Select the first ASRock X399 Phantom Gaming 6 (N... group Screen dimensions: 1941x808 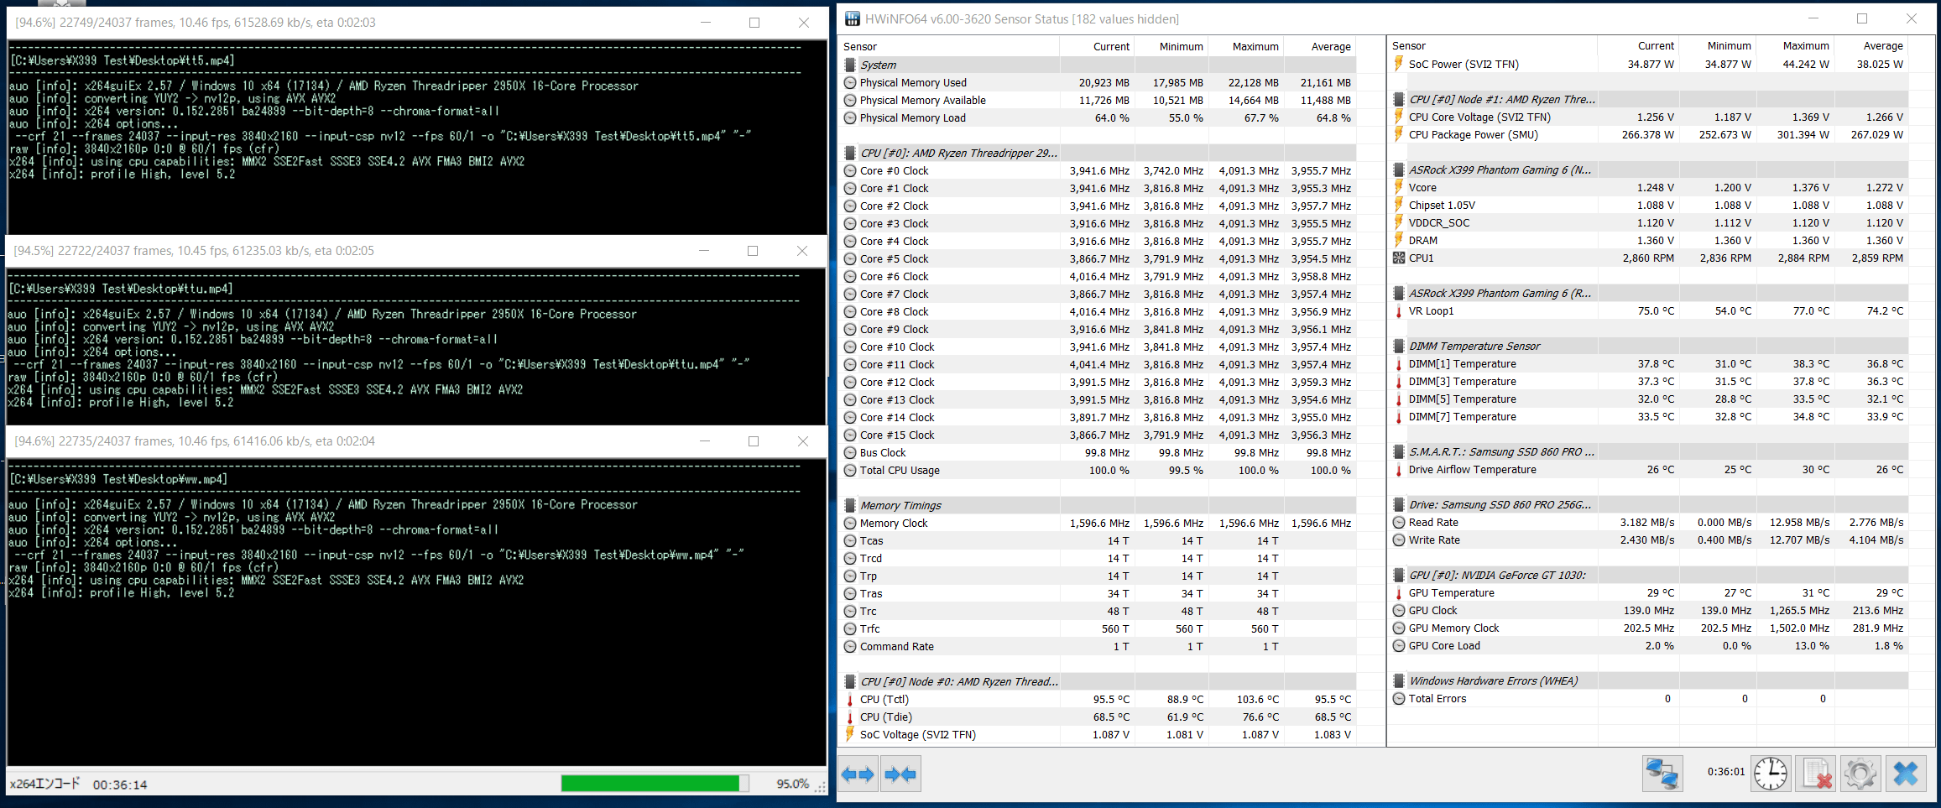pos(1649,169)
